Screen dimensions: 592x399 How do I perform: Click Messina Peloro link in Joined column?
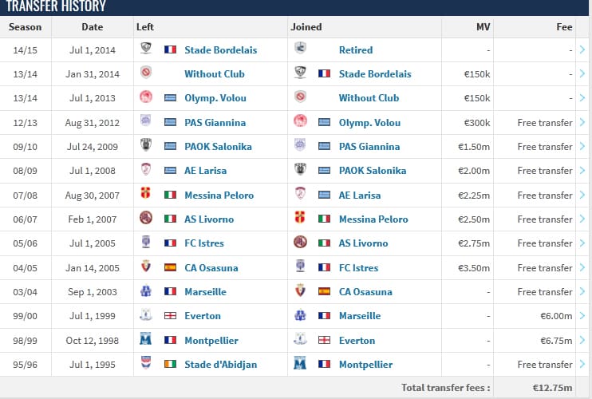click(x=373, y=219)
